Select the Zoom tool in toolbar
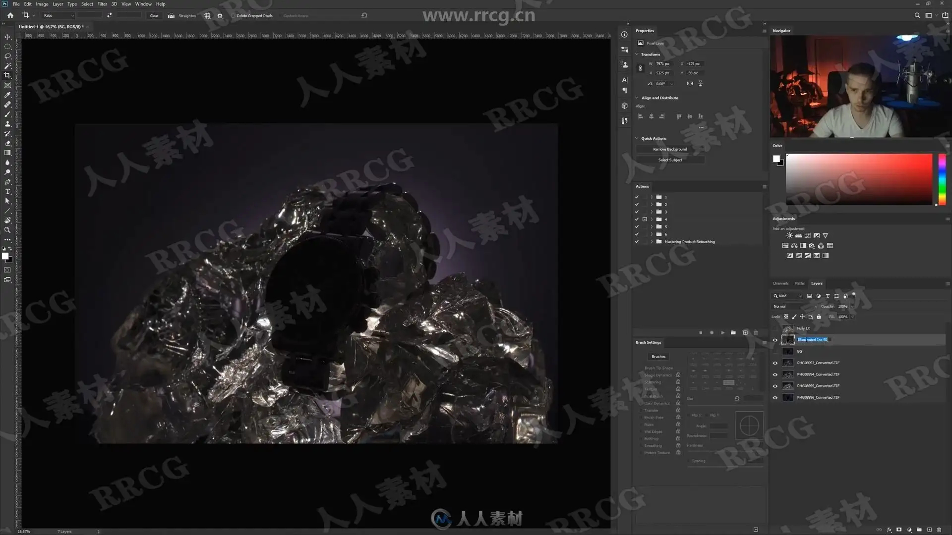The width and height of the screenshot is (952, 535). pyautogui.click(x=7, y=230)
